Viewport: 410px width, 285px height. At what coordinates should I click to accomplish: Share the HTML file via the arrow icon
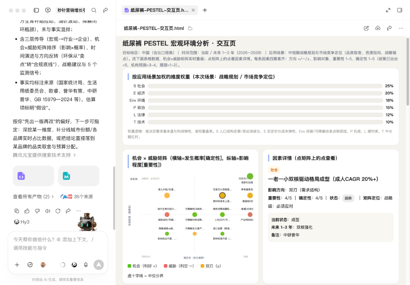pos(389,28)
